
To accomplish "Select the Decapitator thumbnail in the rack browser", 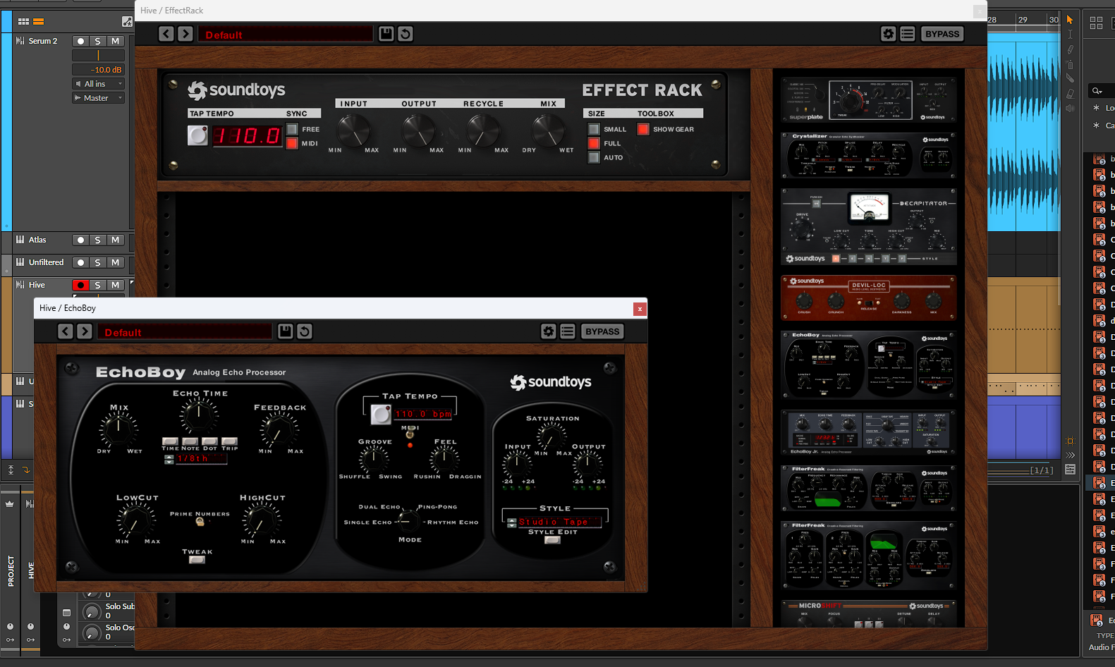I will tap(869, 226).
